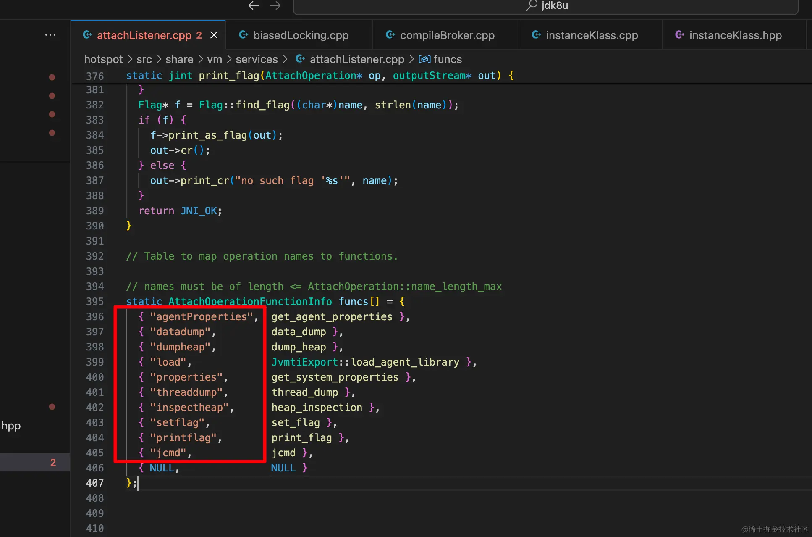Expand the services breadcrumb folder
This screenshot has width=812, height=537.
(x=257, y=59)
